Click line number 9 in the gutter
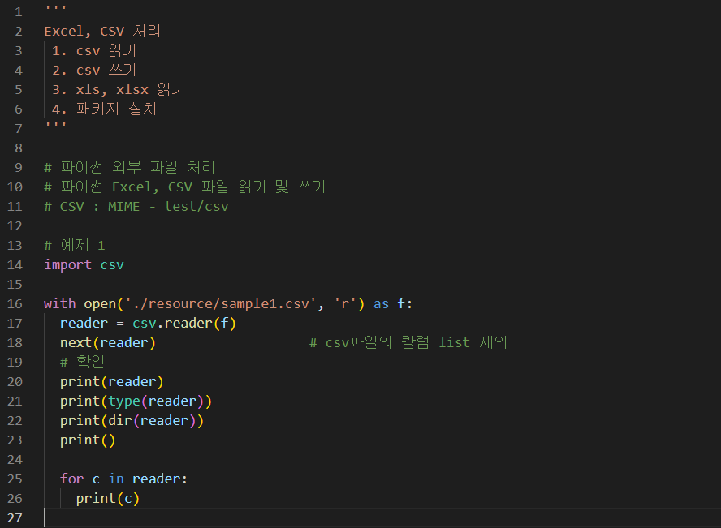Viewport: 721px width, 528px height. 19,168
